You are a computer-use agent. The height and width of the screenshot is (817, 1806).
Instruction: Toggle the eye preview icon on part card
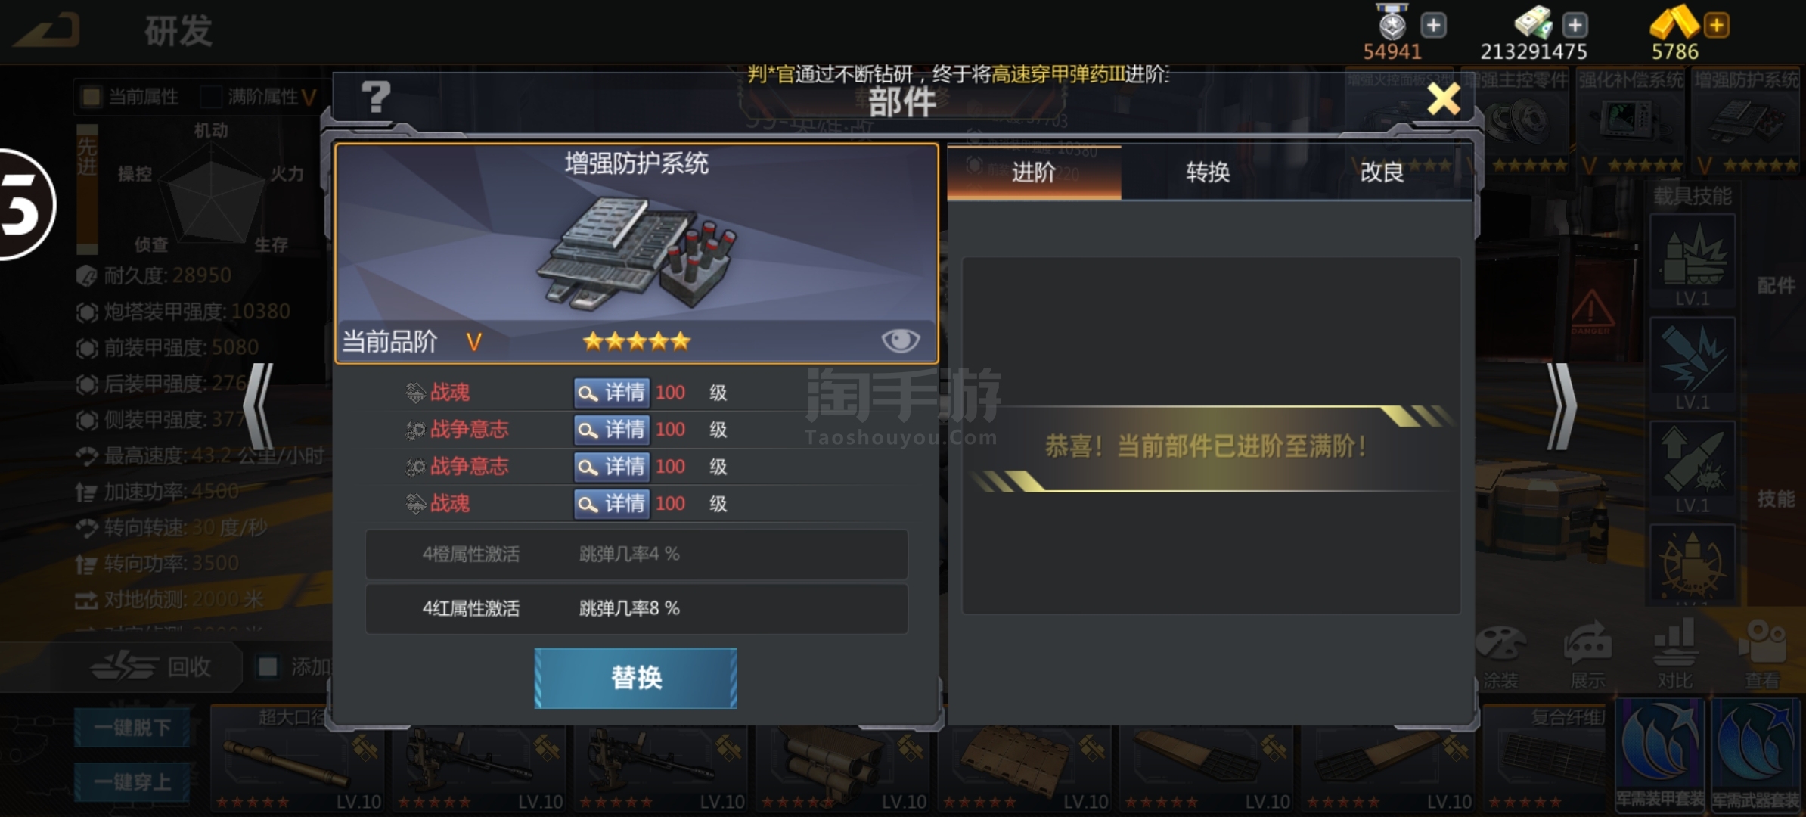click(900, 340)
